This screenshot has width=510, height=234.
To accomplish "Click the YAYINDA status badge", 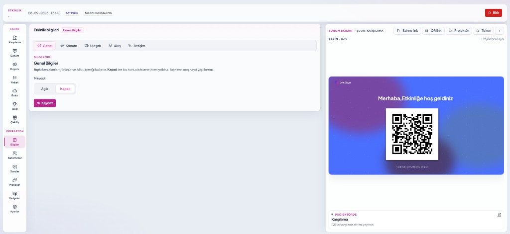I will pos(72,13).
